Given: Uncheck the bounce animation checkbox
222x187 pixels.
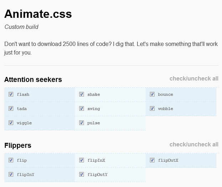Looking at the screenshot, I should point(152,94).
